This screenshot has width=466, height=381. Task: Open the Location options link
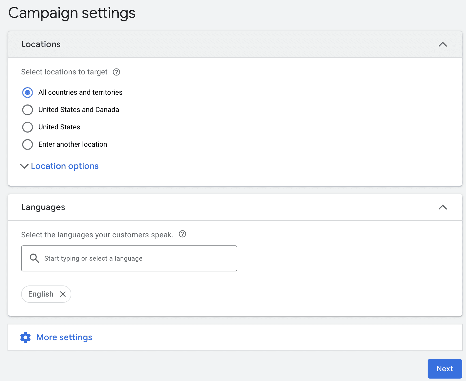point(65,166)
